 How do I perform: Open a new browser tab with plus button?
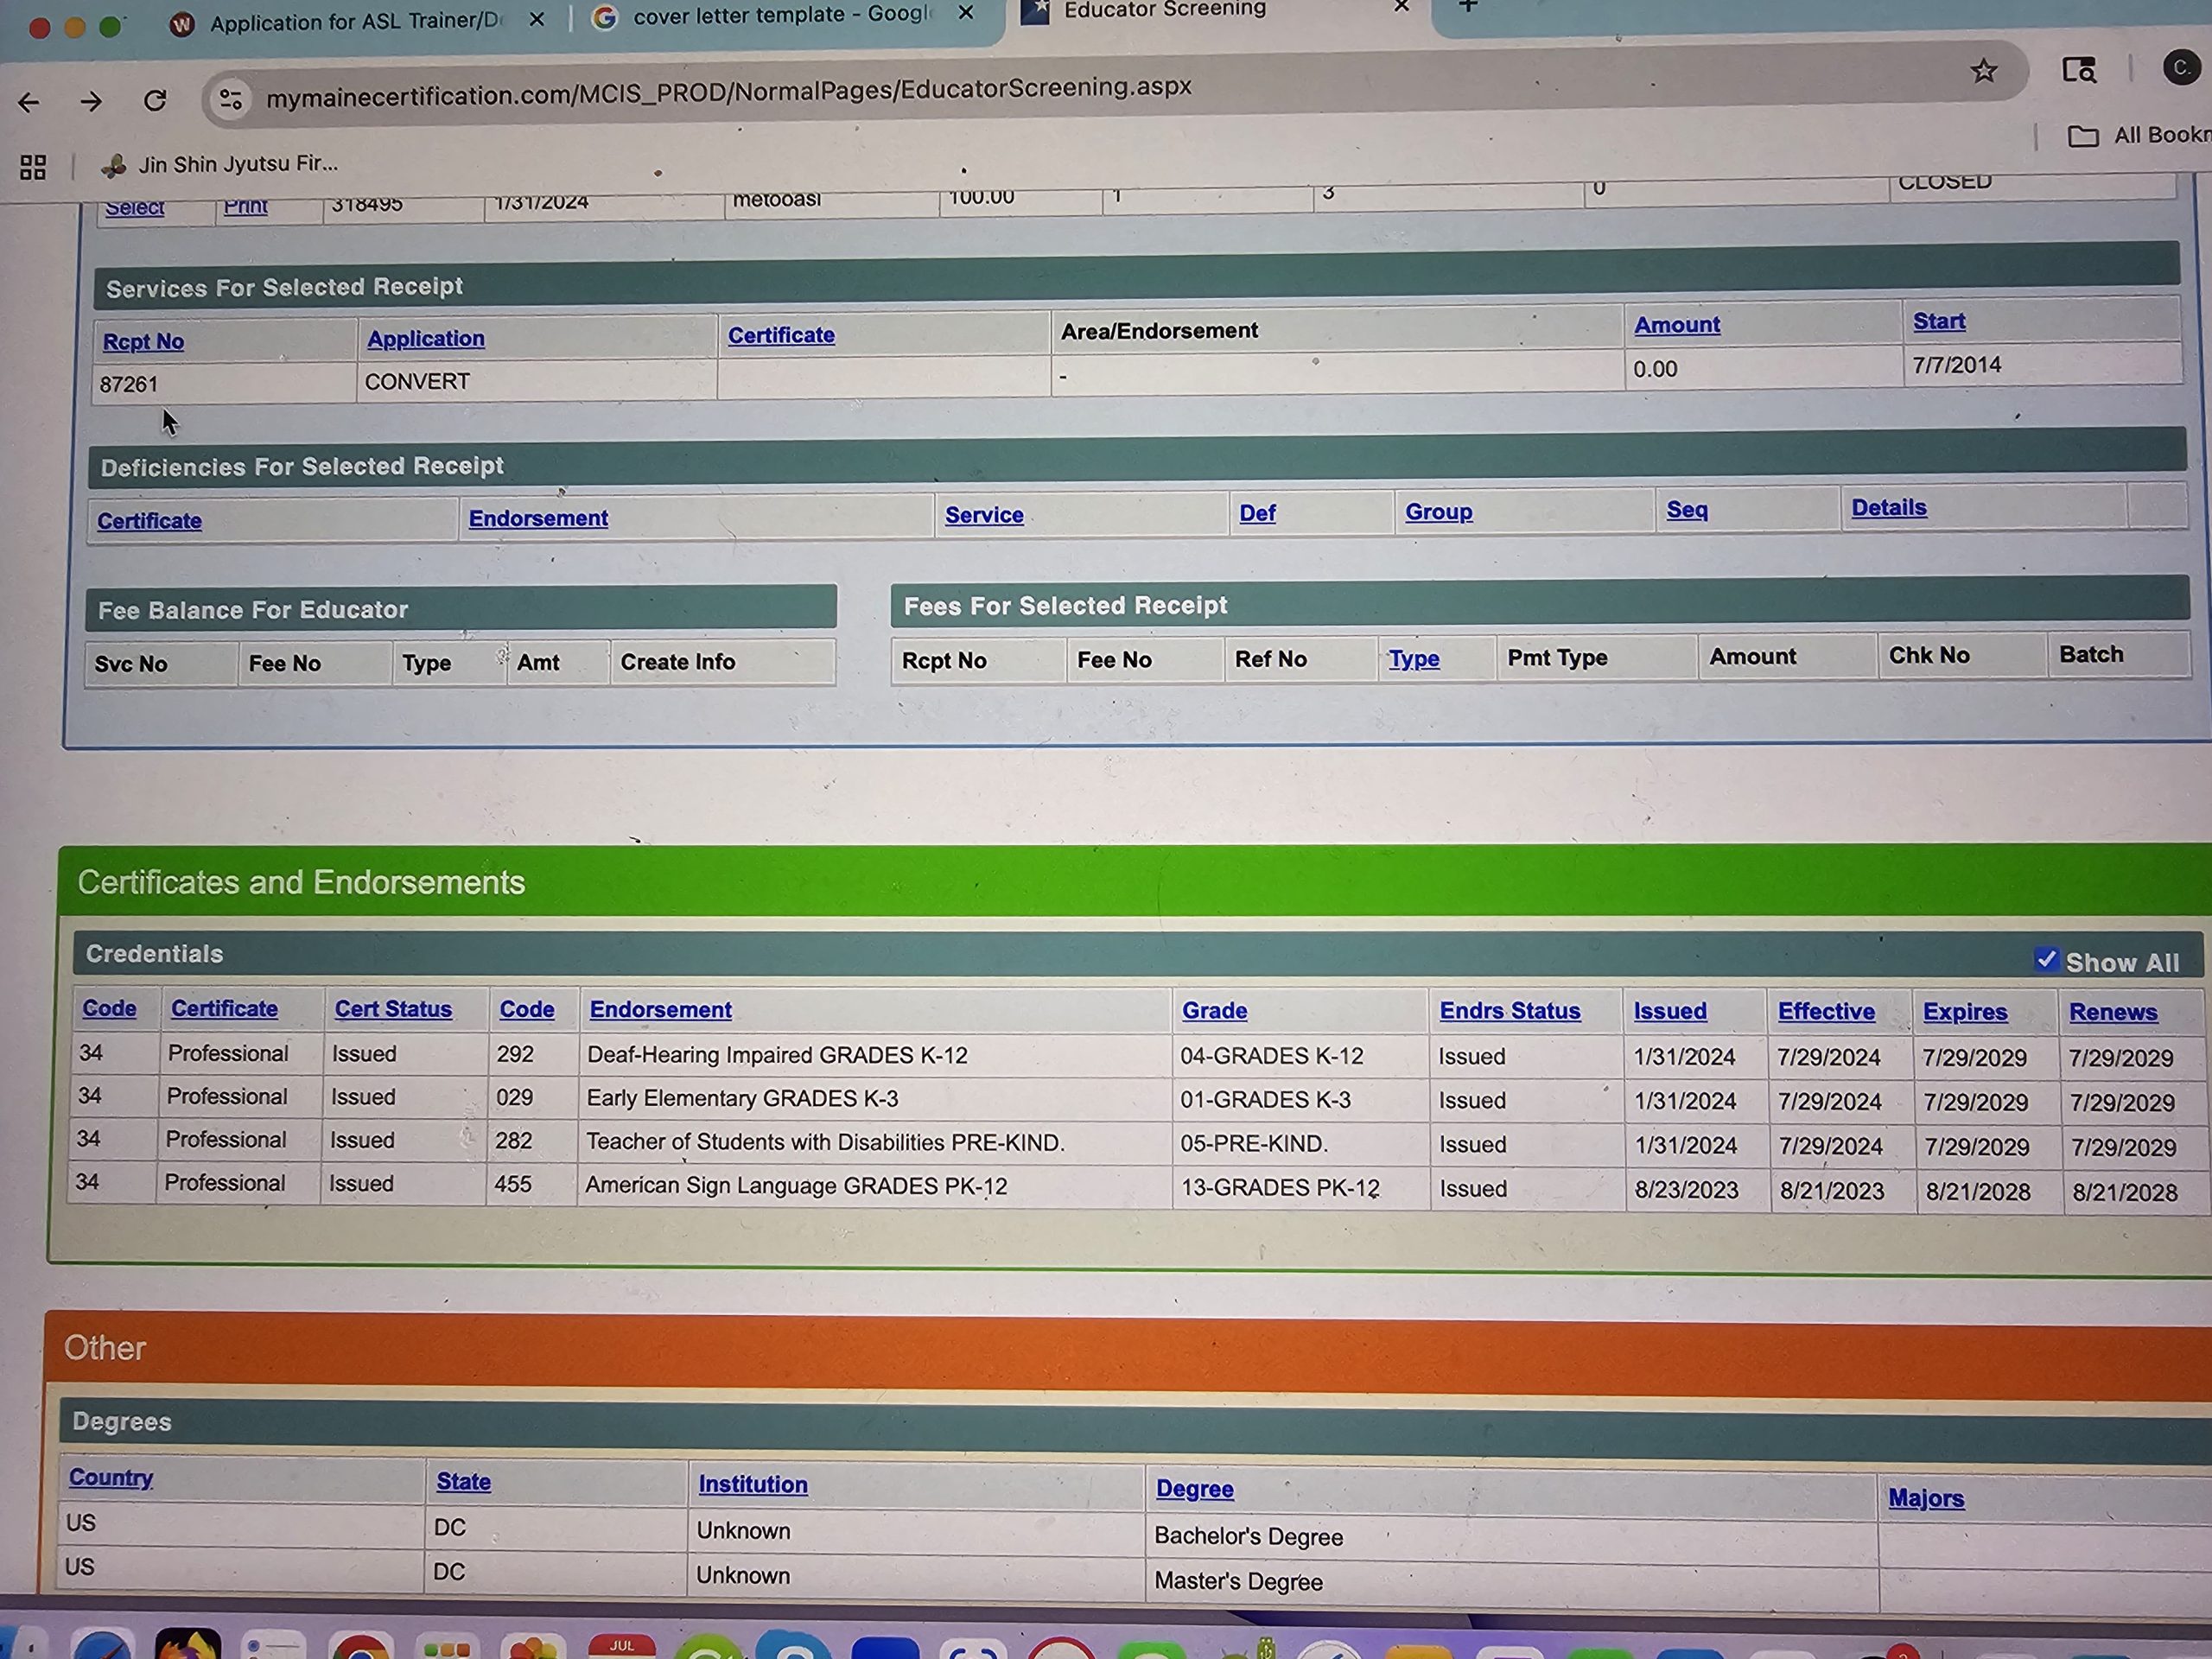(1467, 6)
